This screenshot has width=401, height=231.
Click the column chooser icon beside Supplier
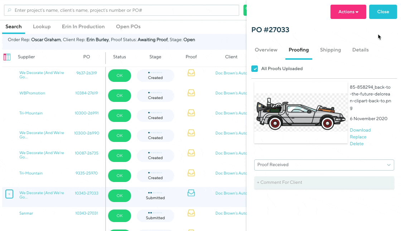(x=7, y=57)
